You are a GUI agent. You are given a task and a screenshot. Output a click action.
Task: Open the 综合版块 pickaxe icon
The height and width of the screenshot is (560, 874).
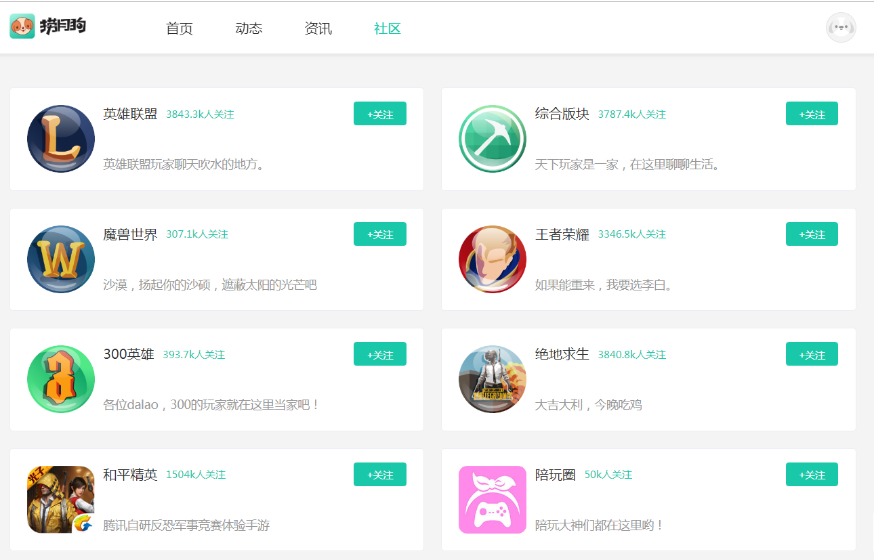pyautogui.click(x=493, y=139)
